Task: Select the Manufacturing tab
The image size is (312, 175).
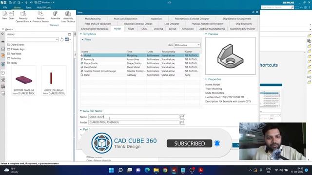Action: coord(93,18)
